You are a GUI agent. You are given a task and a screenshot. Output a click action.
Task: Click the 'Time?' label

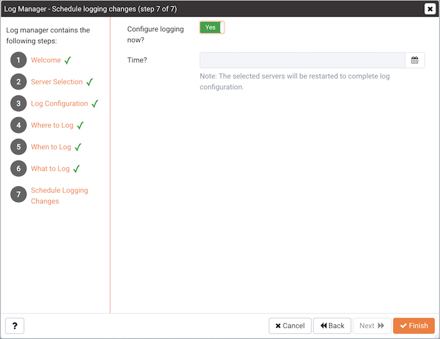click(x=137, y=60)
